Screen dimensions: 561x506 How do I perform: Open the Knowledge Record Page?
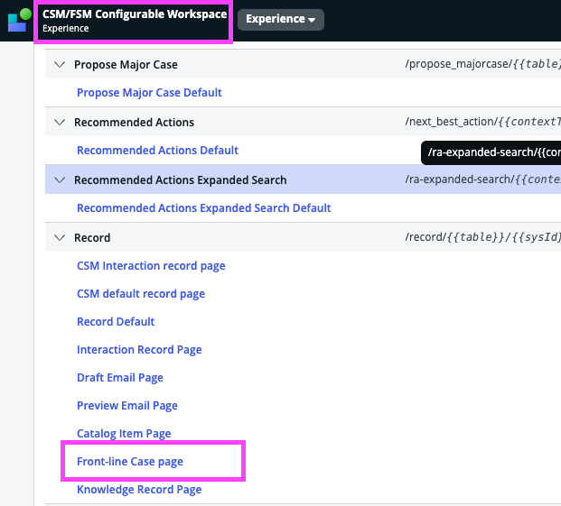[139, 490]
